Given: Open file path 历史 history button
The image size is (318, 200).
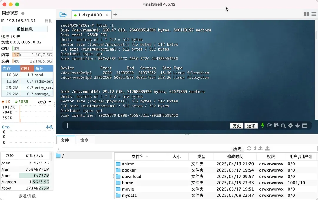Looking at the screenshot, I should coord(237,149).
